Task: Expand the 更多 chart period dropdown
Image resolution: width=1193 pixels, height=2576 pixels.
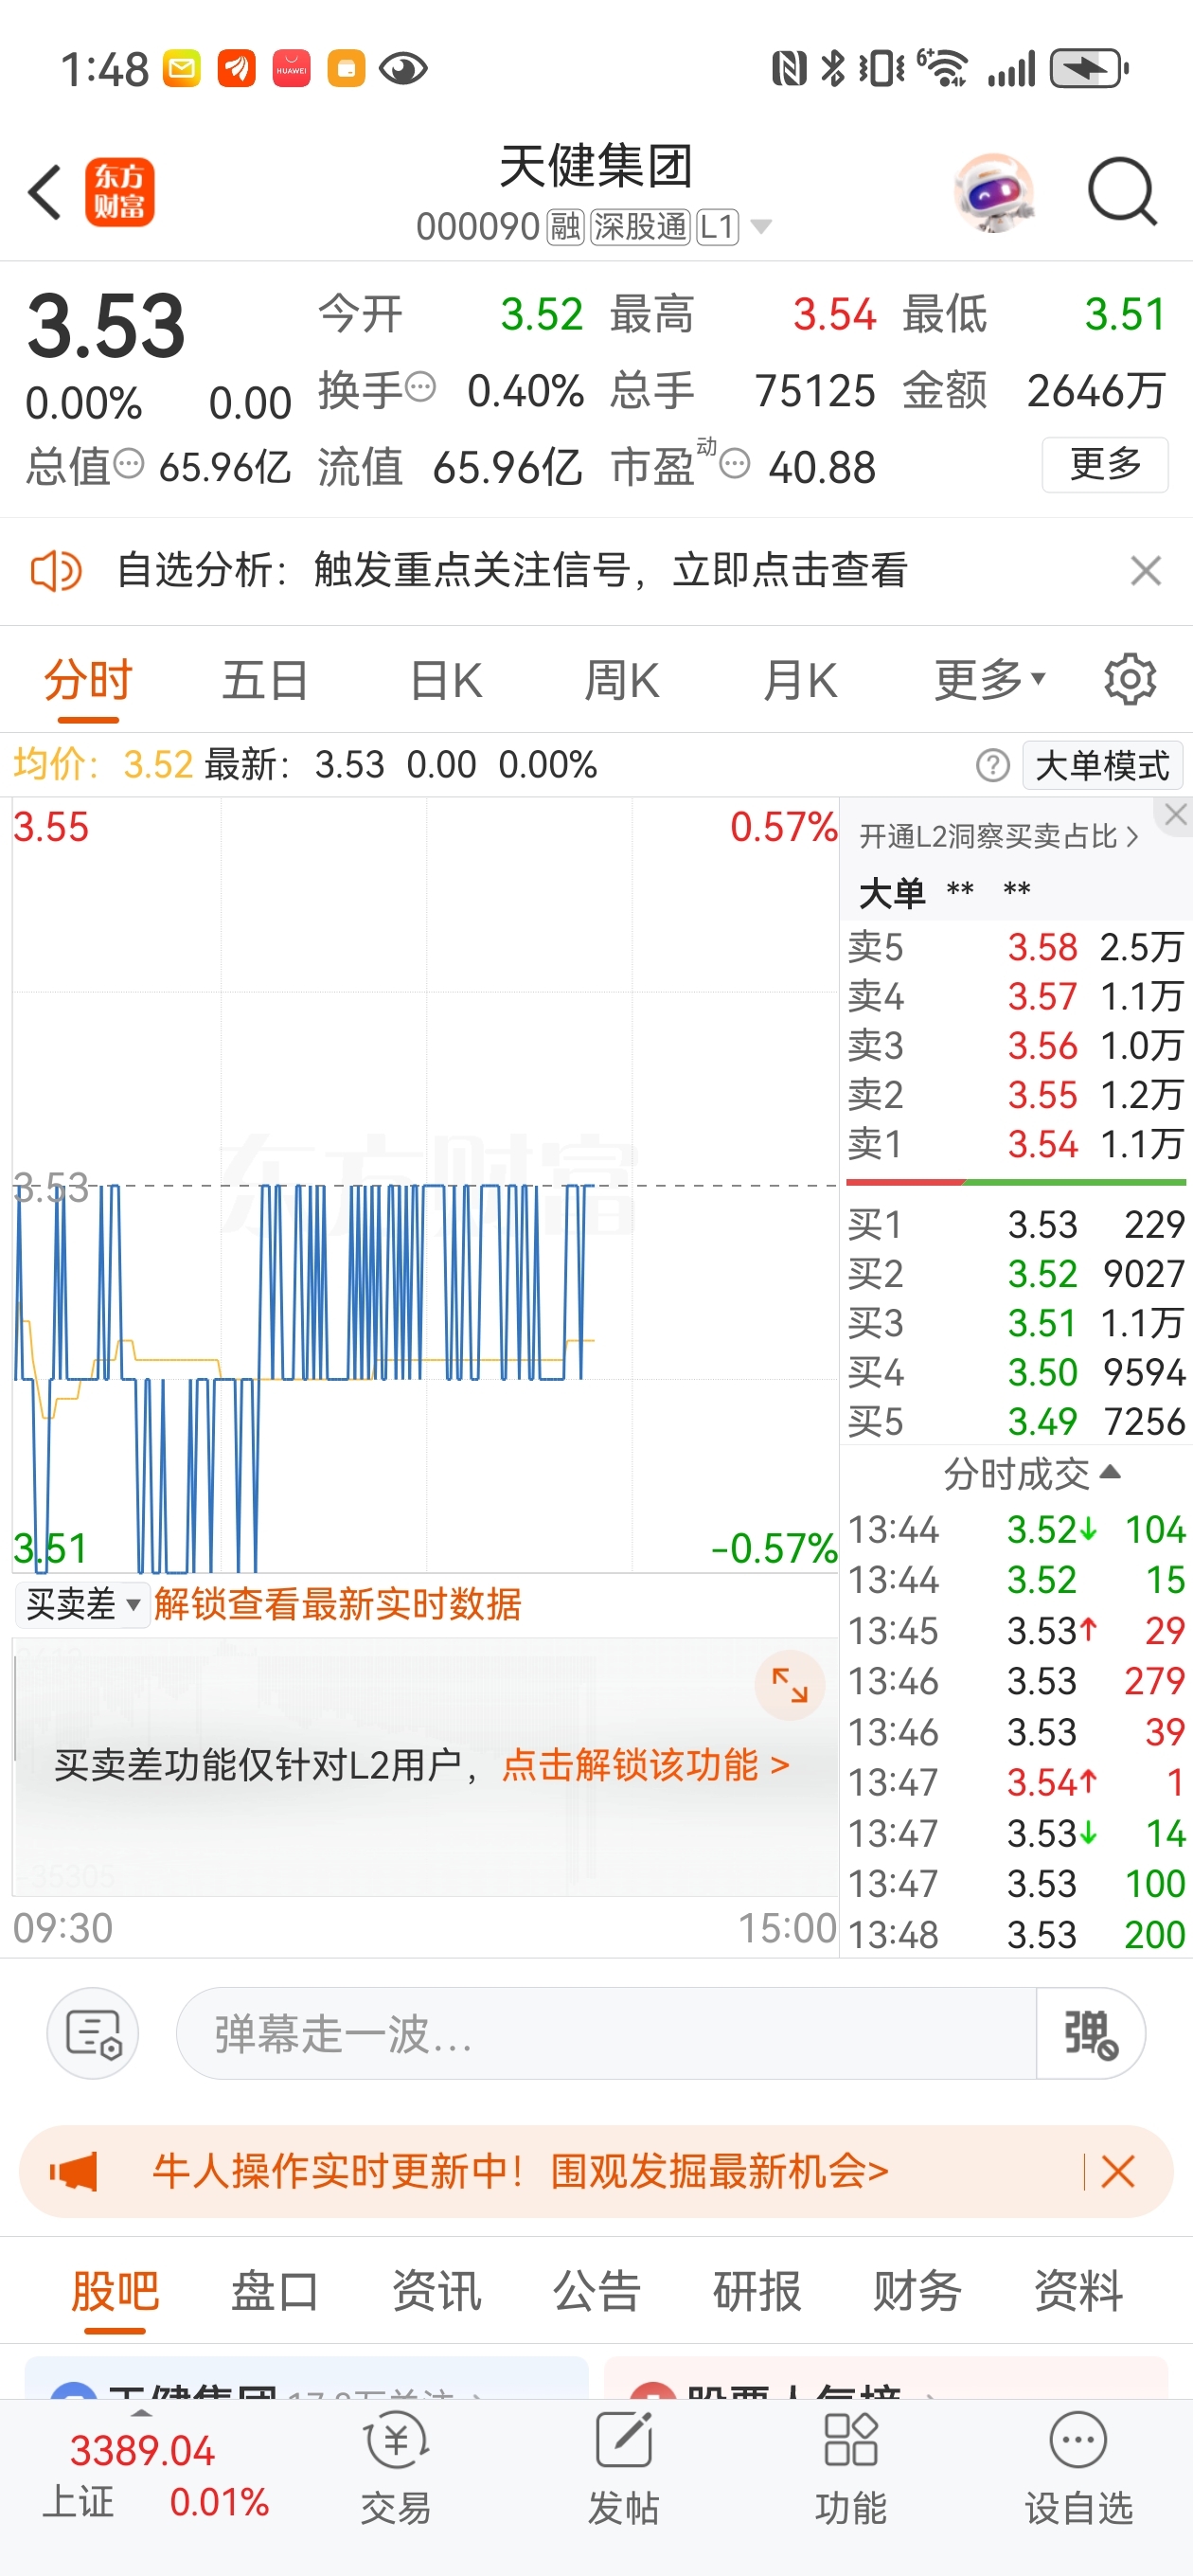Action: pos(990,682)
